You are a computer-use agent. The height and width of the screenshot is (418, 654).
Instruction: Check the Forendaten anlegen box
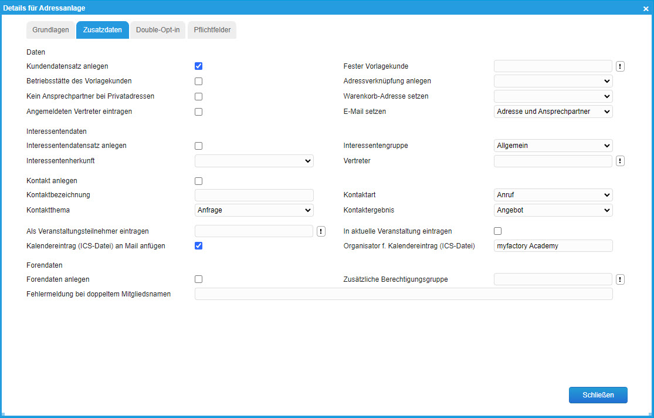pyautogui.click(x=199, y=279)
